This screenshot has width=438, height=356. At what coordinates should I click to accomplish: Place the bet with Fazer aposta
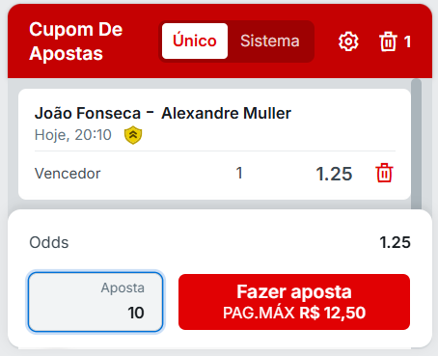click(294, 302)
